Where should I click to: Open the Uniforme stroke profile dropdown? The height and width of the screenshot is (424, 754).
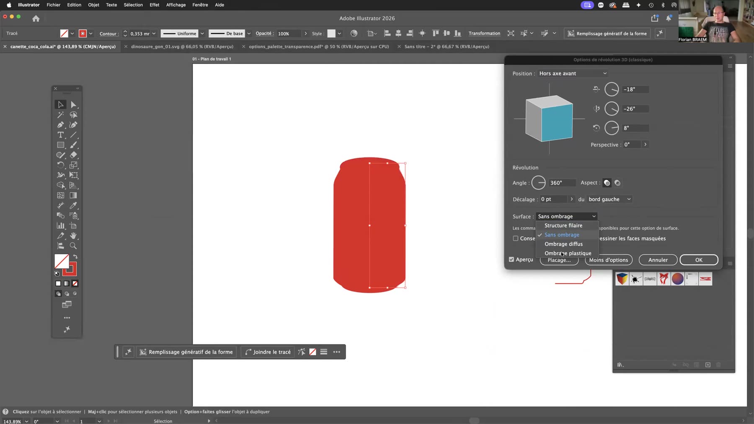pos(202,34)
